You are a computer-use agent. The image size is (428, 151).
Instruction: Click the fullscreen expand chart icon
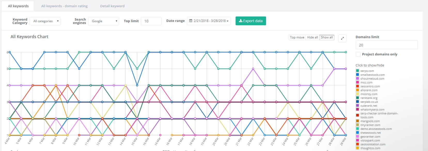coord(342,38)
